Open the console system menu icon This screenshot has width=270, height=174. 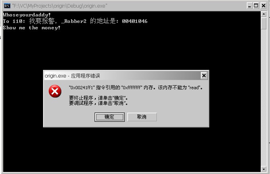point(7,6)
